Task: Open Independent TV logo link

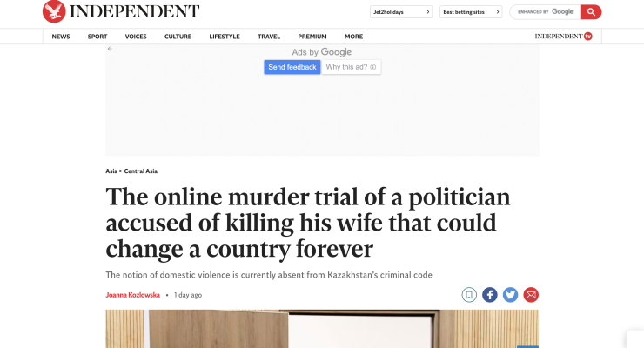Action: [563, 37]
